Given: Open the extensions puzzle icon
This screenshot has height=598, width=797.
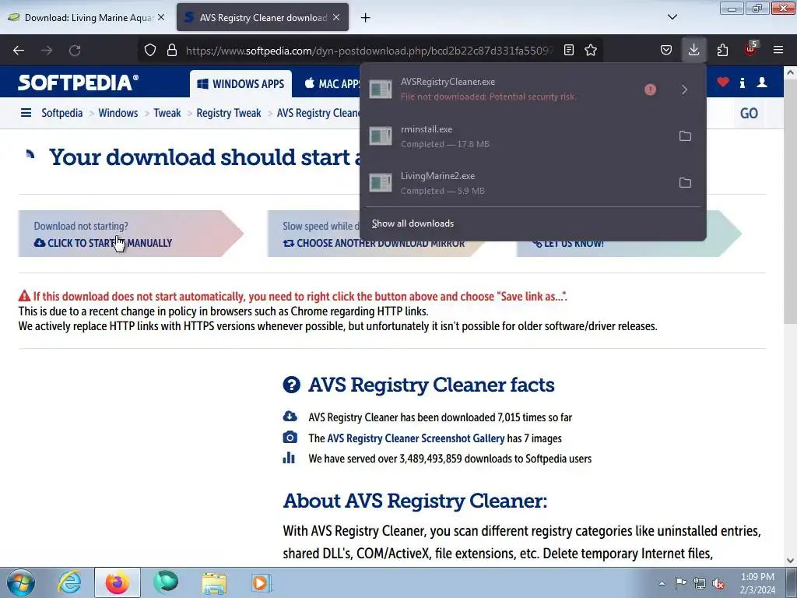Looking at the screenshot, I should [722, 50].
